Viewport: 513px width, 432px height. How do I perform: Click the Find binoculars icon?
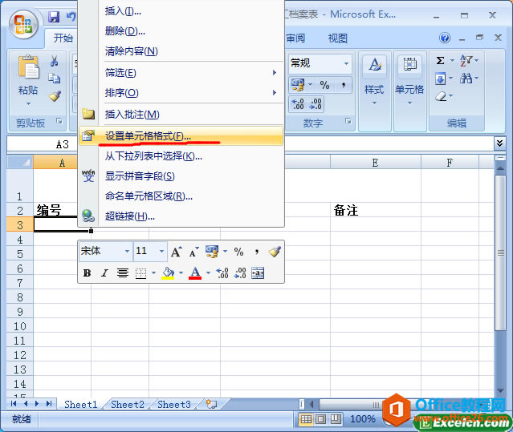466,78
